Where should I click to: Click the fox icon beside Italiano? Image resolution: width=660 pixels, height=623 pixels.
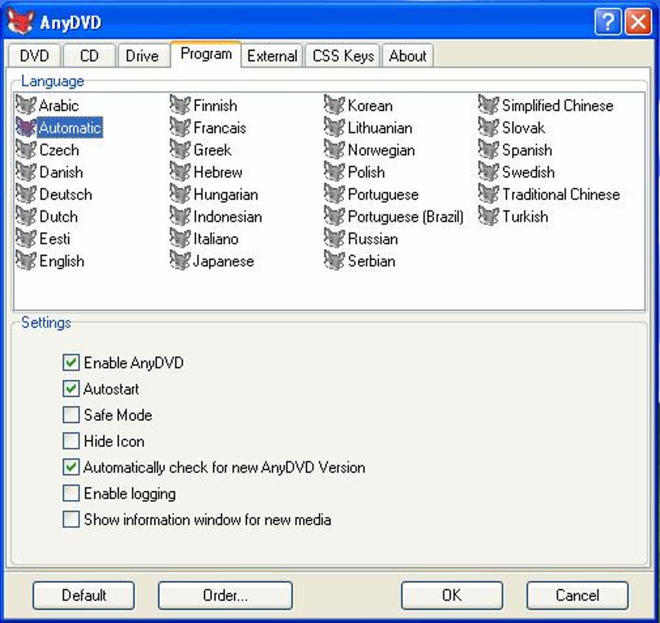pyautogui.click(x=180, y=239)
